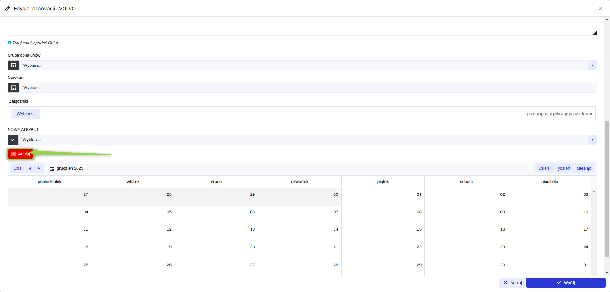
Task: Switch calendar to Tydzień view
Action: point(563,168)
